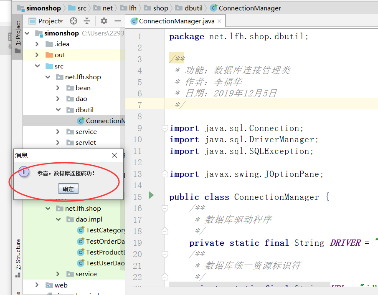Close the 消息 dialog with X
The image size is (378, 295).
coord(114,155)
